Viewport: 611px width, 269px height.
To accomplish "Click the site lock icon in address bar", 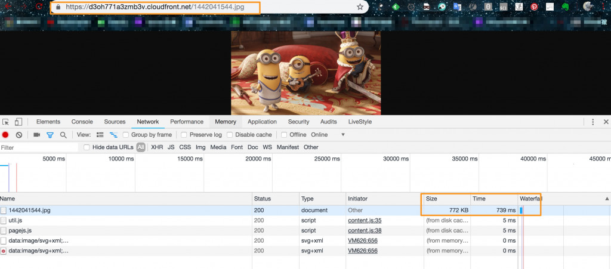I will pos(58,7).
